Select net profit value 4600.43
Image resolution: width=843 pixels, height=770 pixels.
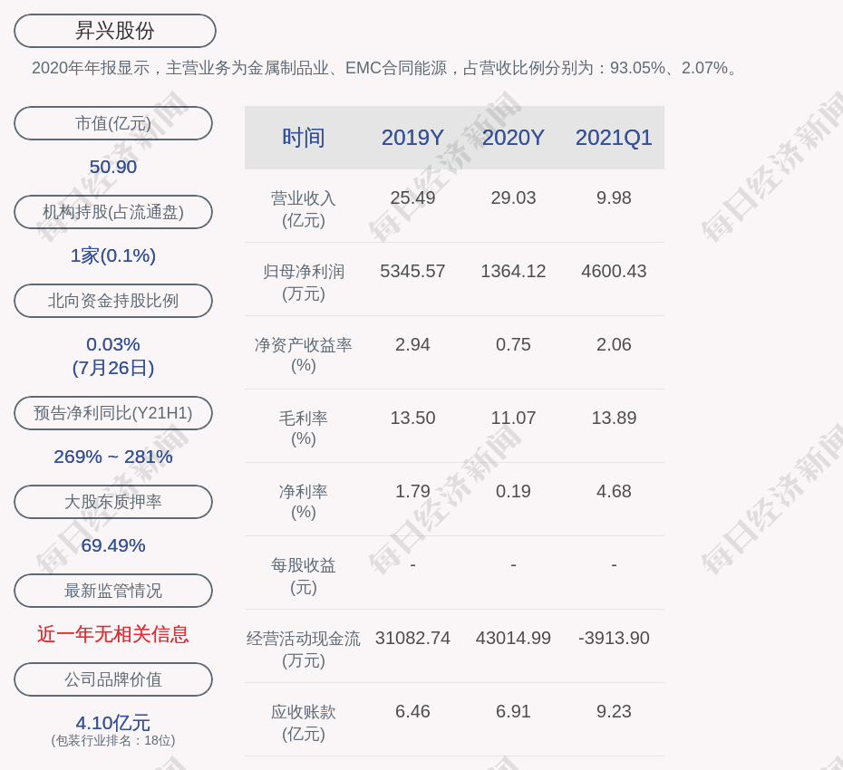pyautogui.click(x=614, y=272)
